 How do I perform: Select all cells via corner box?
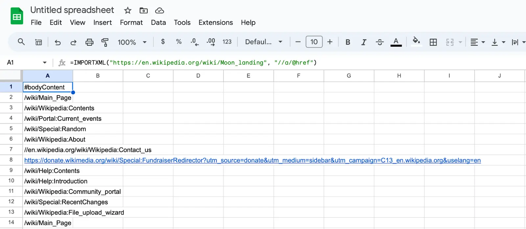coord(11,76)
